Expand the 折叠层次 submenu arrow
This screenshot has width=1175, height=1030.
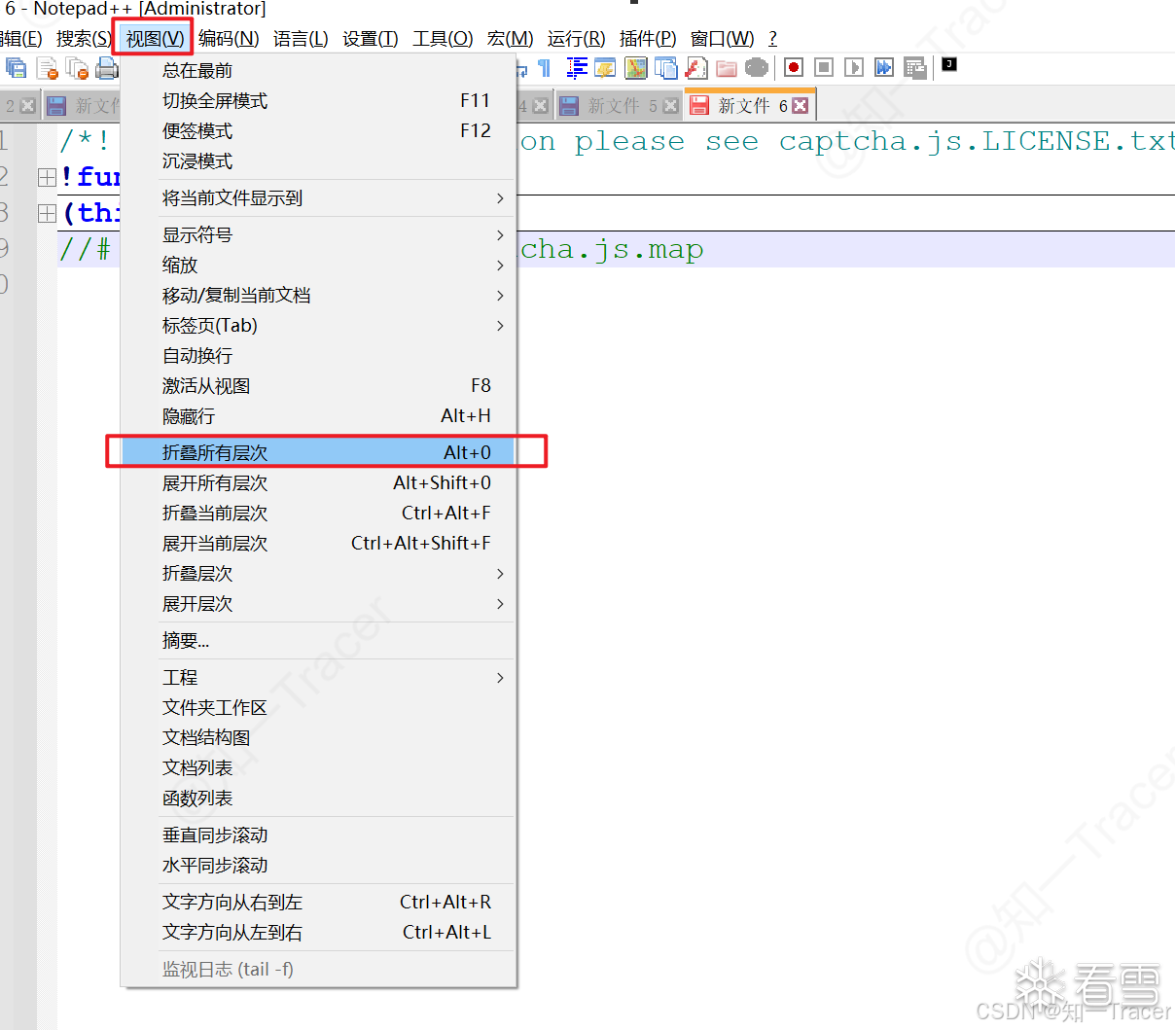pos(500,574)
